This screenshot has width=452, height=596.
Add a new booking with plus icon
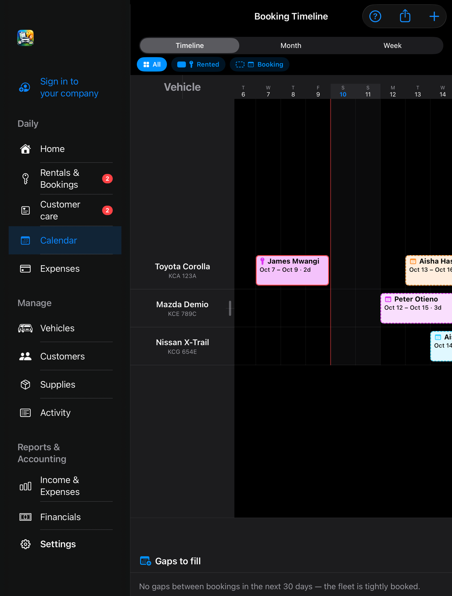[434, 16]
